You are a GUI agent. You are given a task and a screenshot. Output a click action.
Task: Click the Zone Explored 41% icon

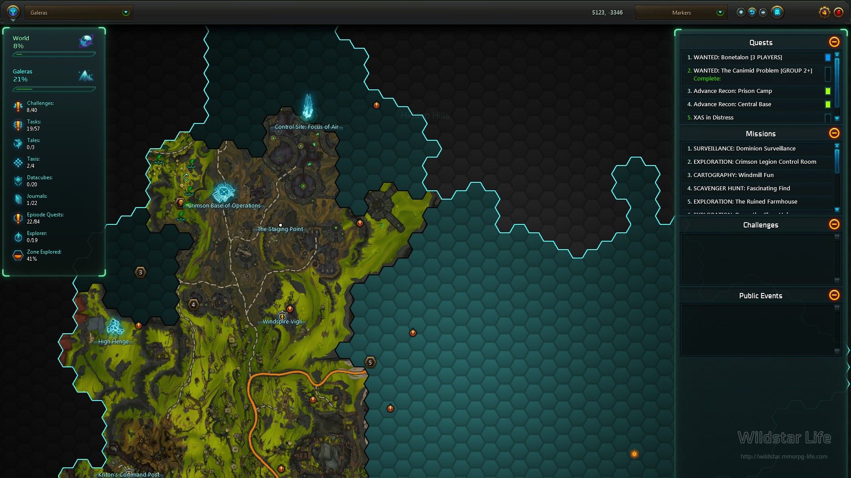(18, 255)
